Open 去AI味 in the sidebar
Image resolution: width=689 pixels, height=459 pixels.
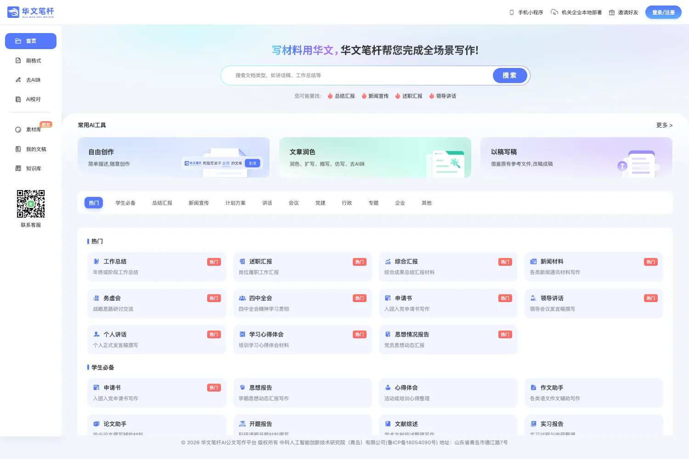(x=31, y=80)
